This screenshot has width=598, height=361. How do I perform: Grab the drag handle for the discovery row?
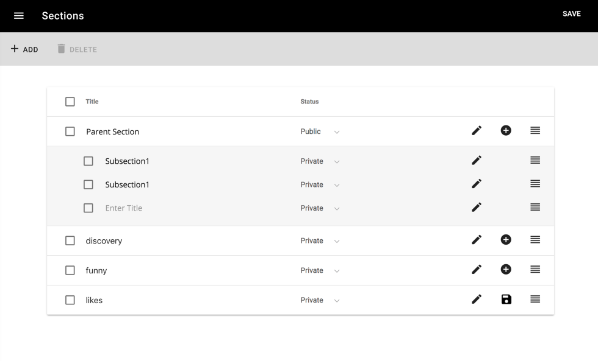(x=535, y=239)
